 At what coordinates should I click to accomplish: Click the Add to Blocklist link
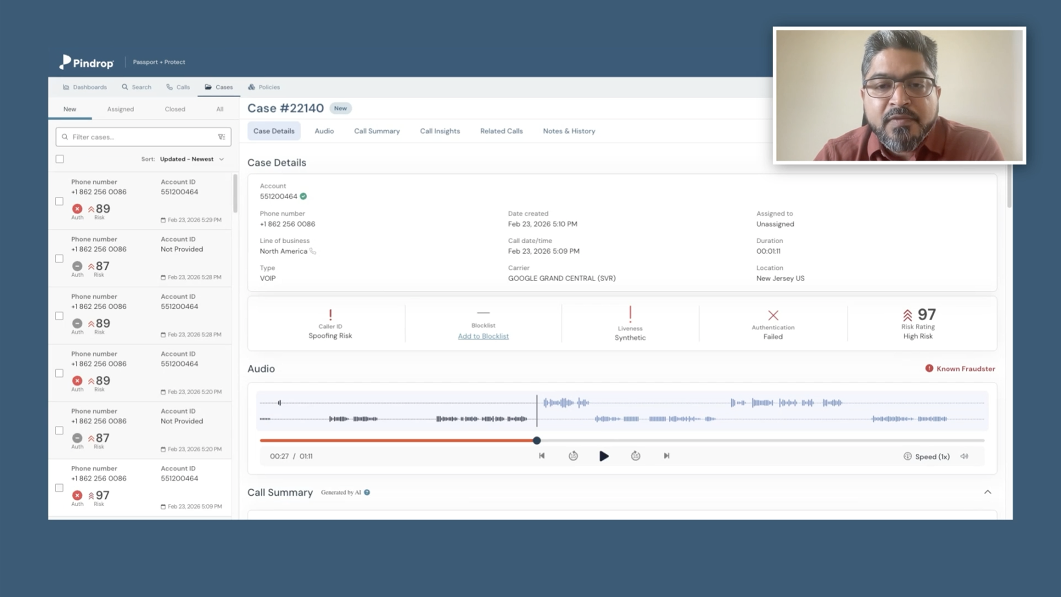pos(483,336)
